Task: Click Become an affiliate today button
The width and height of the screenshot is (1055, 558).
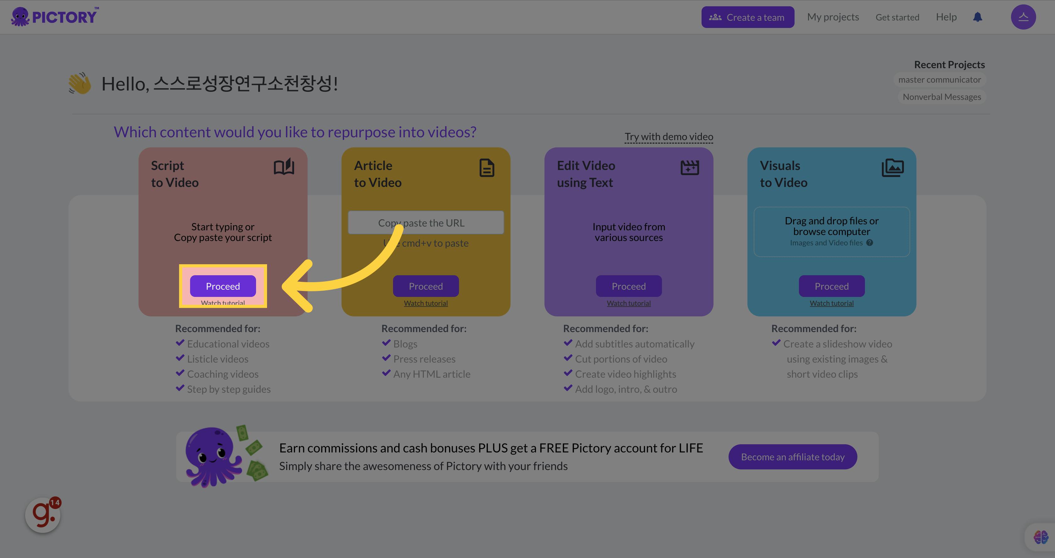Action: coord(792,457)
